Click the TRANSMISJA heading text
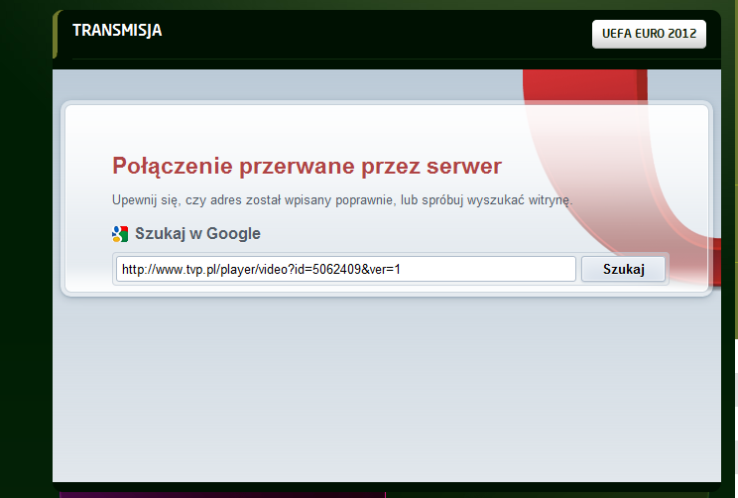738x498 pixels. point(117,30)
